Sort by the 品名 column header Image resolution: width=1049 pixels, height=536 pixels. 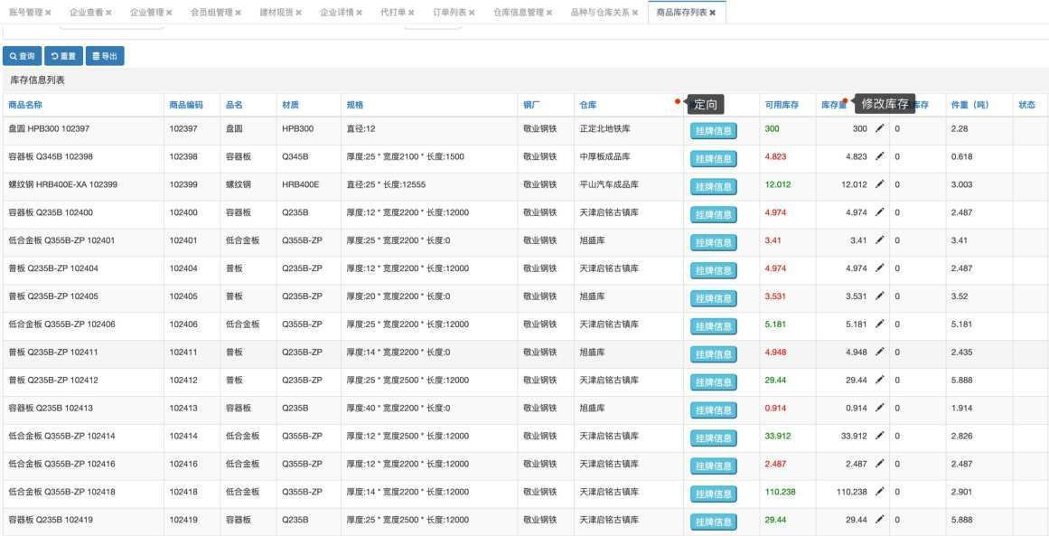pyautogui.click(x=234, y=105)
